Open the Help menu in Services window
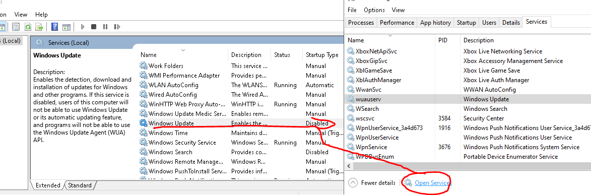 41,14
